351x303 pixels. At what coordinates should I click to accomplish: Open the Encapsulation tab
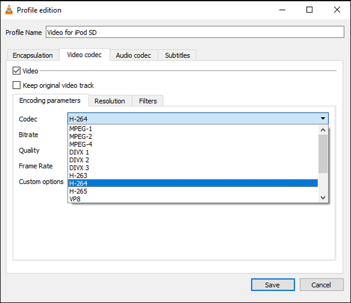tap(33, 55)
